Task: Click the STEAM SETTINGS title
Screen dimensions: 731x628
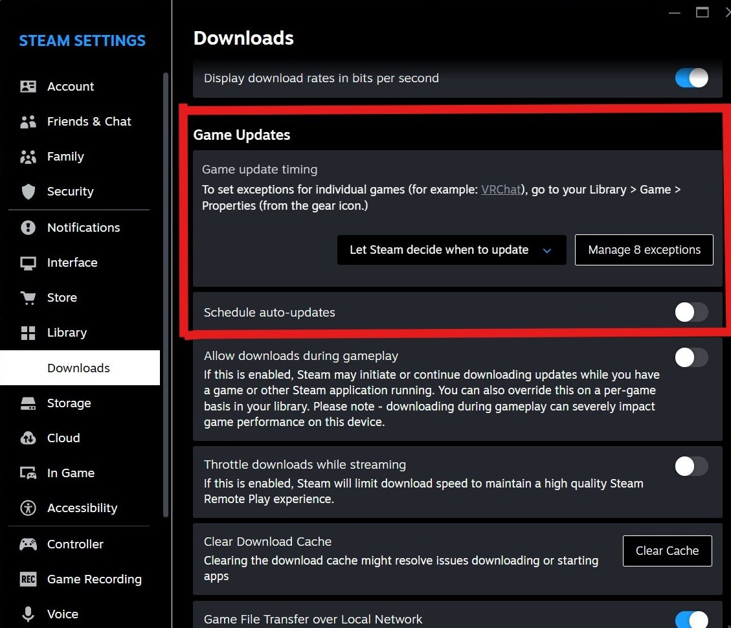Action: point(82,41)
